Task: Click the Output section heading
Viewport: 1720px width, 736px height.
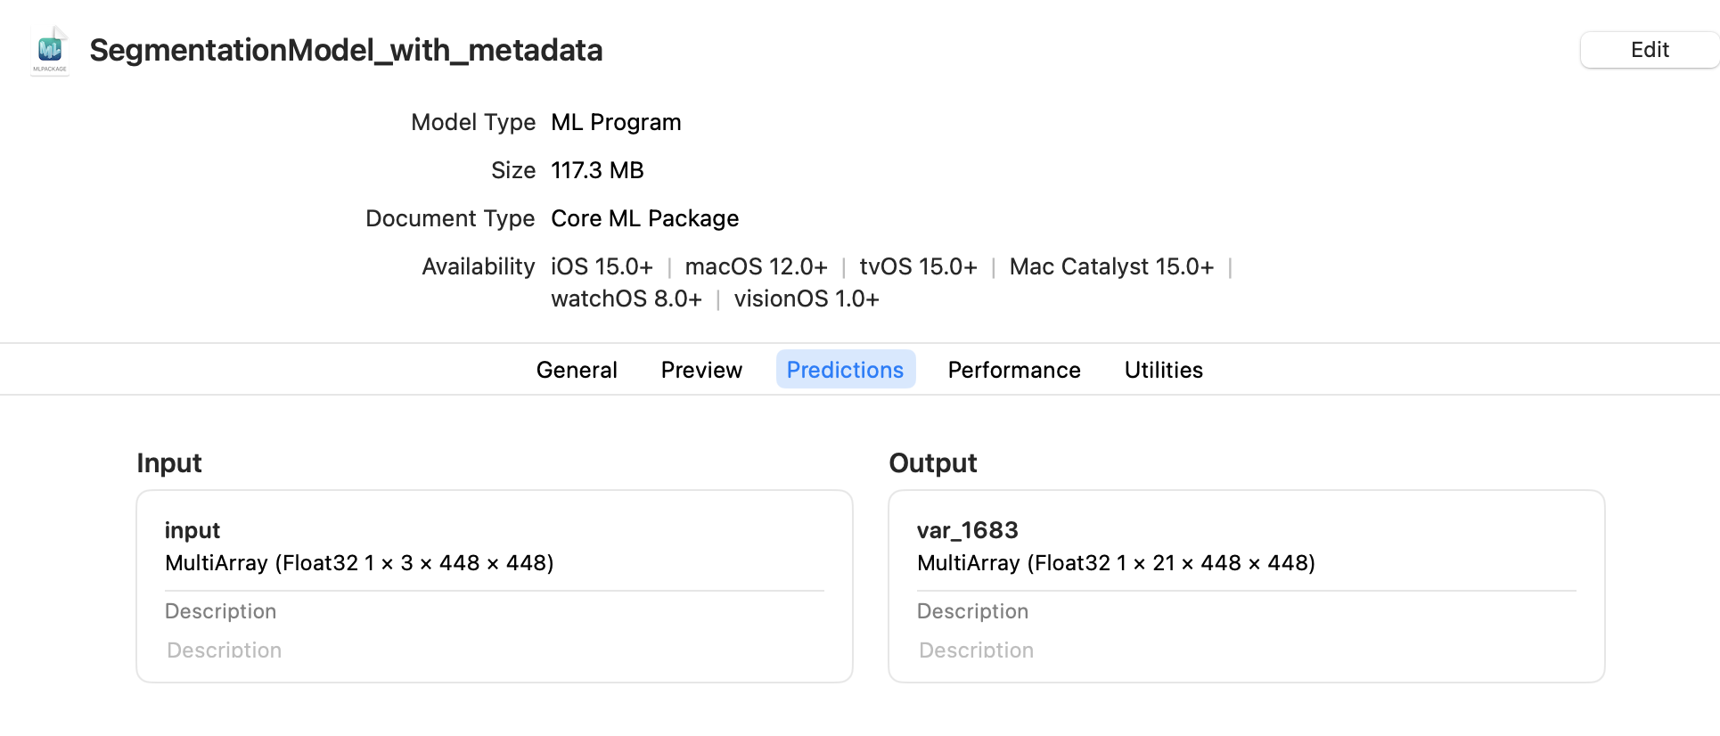Action: [x=933, y=462]
